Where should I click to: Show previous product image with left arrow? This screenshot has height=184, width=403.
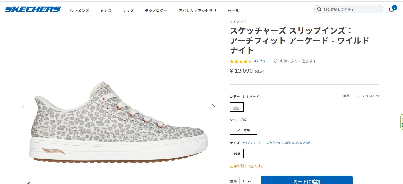[23, 106]
